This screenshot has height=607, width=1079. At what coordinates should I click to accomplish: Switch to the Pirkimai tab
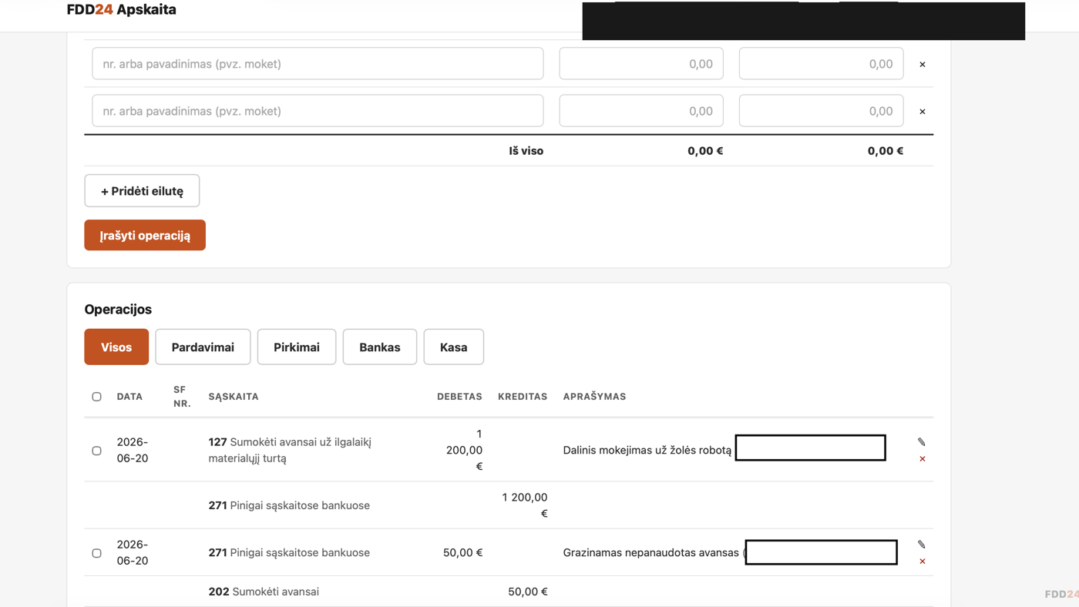(297, 347)
